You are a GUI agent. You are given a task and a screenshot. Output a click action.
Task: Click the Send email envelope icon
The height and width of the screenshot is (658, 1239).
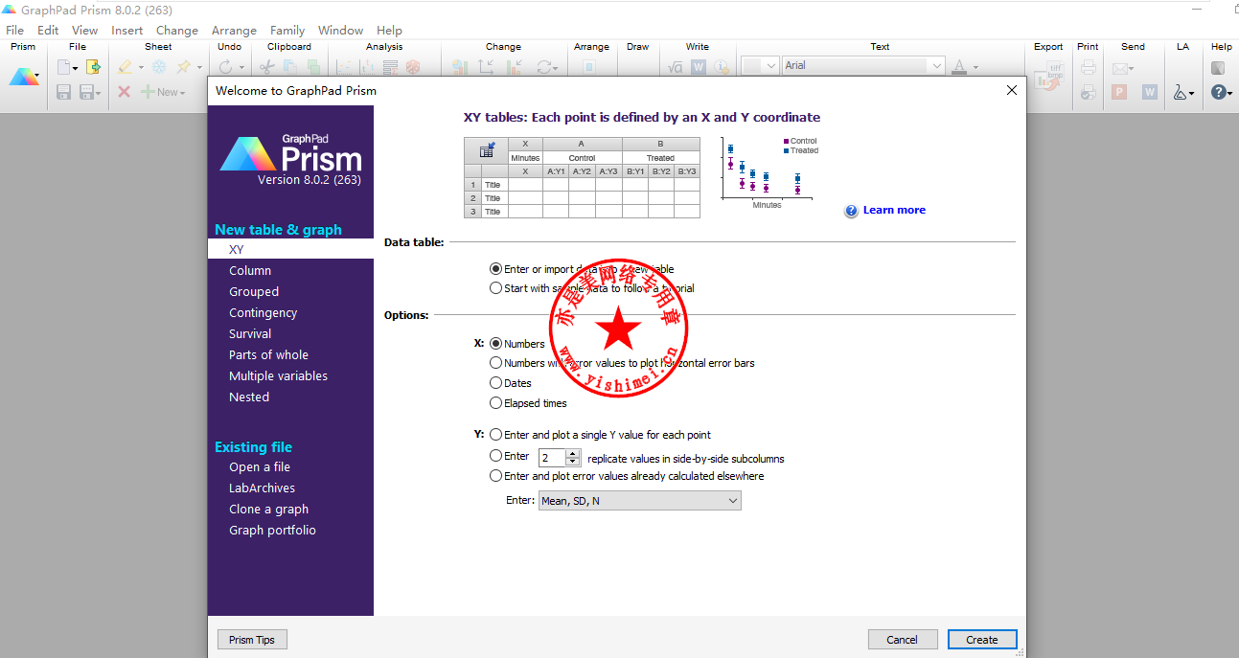pos(1119,67)
